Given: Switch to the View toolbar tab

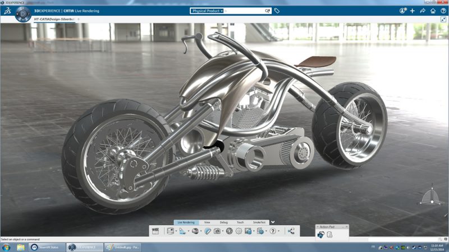Looking at the screenshot, I should [207, 222].
